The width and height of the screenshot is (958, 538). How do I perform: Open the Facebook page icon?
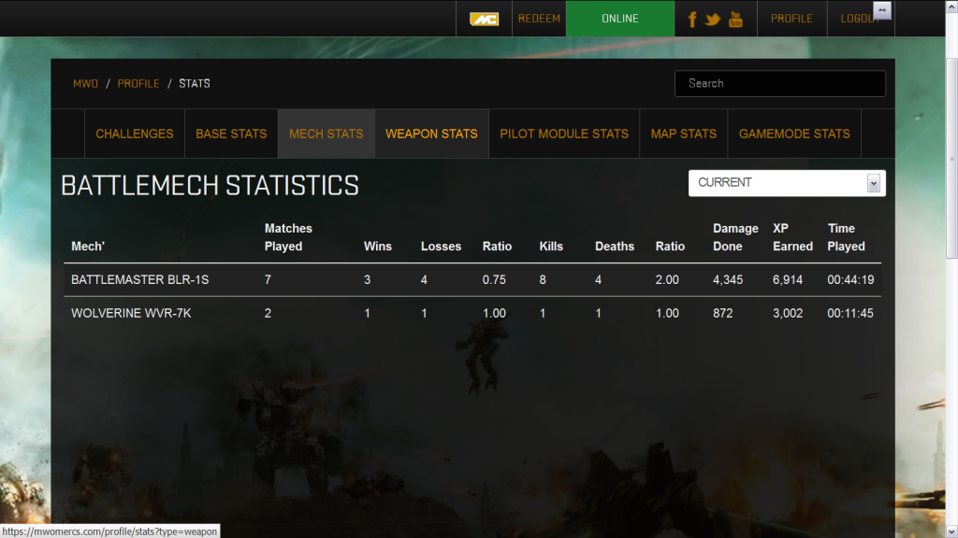(x=692, y=20)
